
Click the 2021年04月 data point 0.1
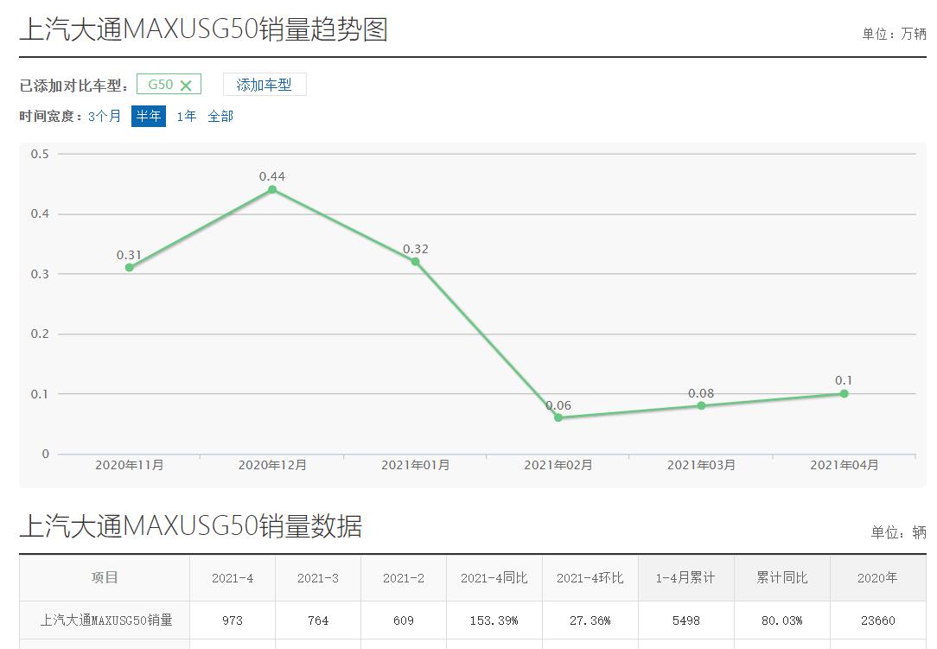(x=844, y=393)
